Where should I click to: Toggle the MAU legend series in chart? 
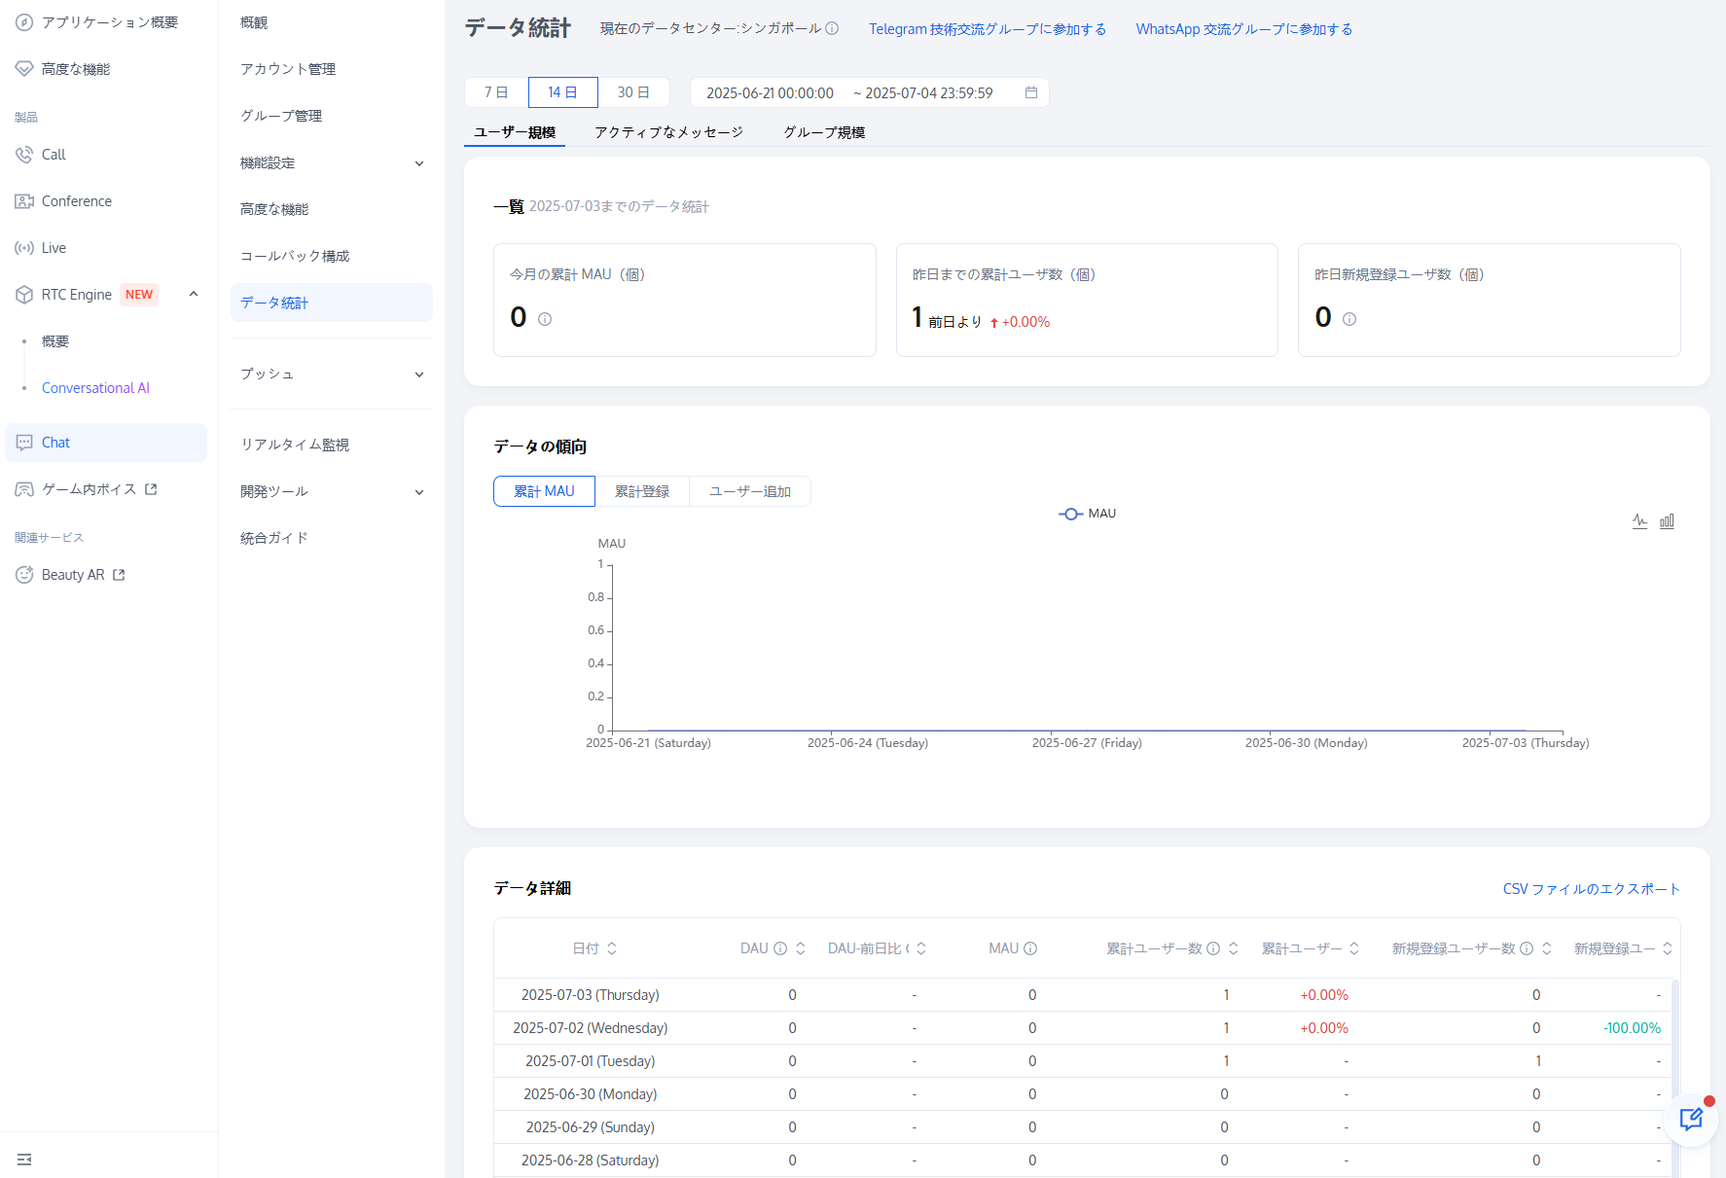tap(1088, 514)
